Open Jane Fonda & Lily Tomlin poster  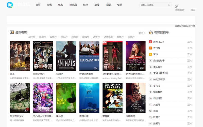click(136, 56)
